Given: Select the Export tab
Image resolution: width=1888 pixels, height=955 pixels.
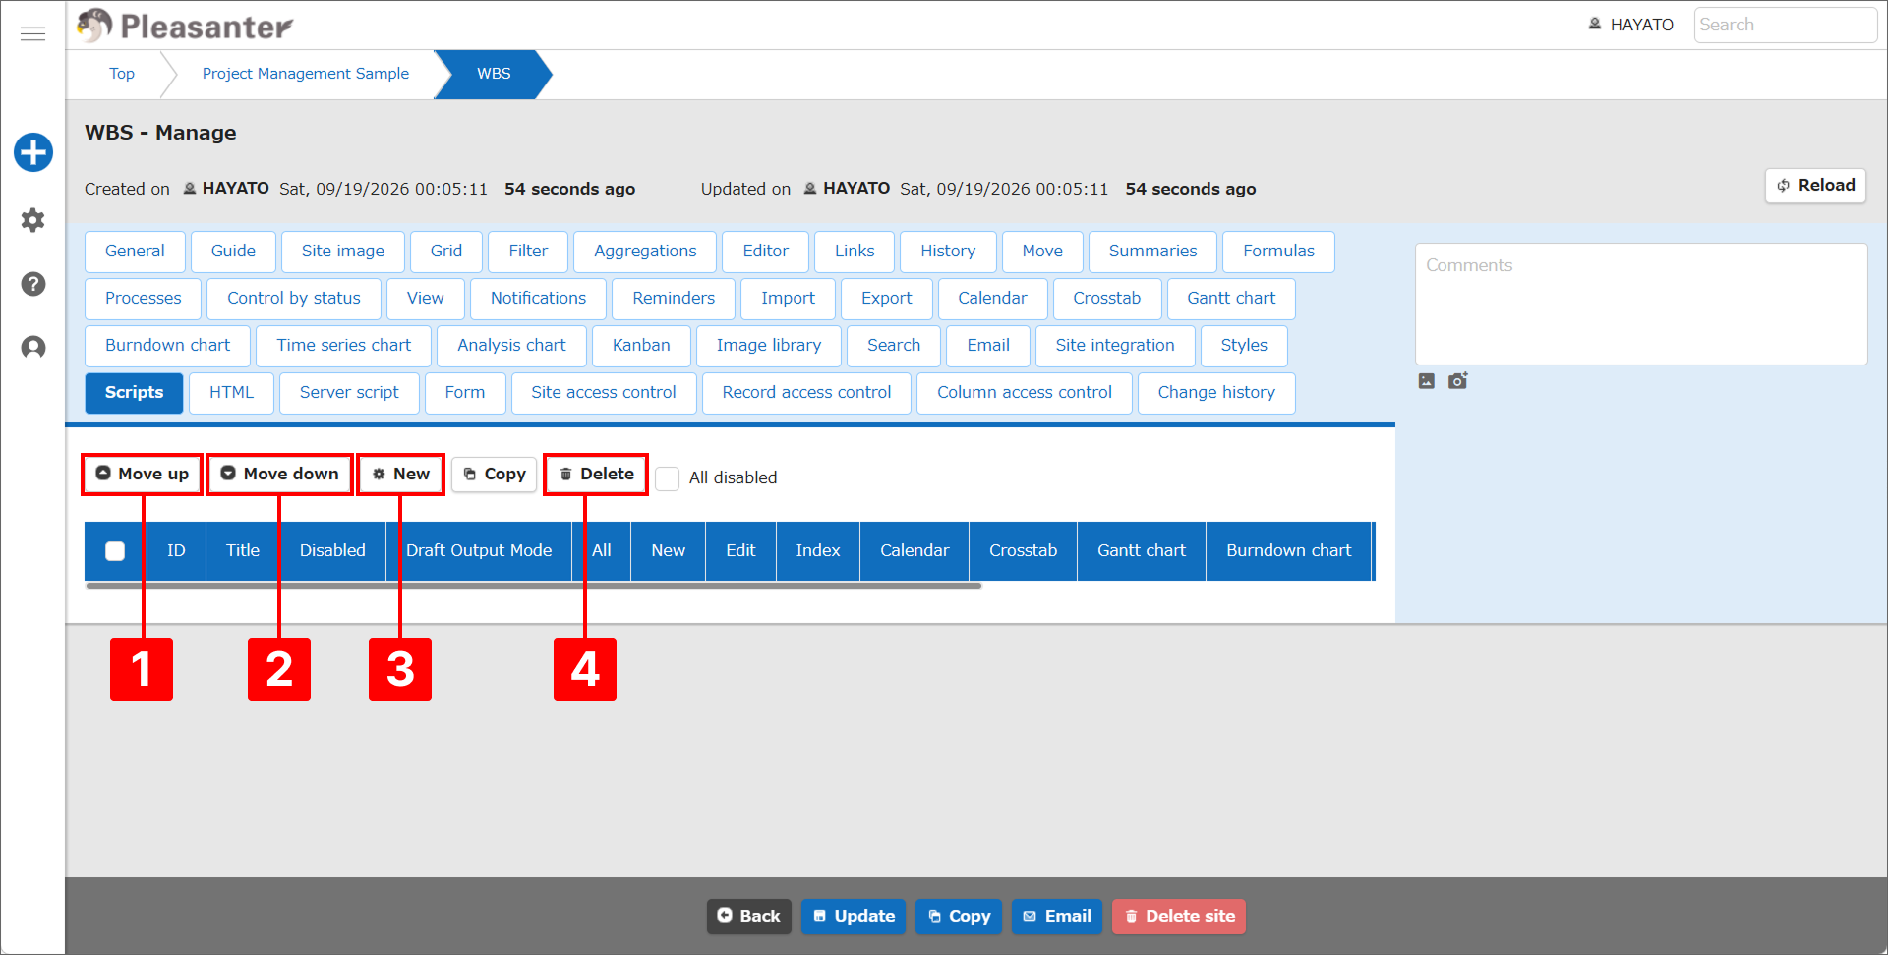Looking at the screenshot, I should [887, 299].
